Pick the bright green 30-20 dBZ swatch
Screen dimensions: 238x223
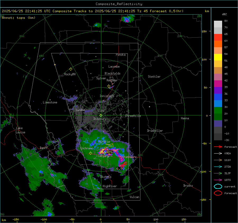coord(218,110)
